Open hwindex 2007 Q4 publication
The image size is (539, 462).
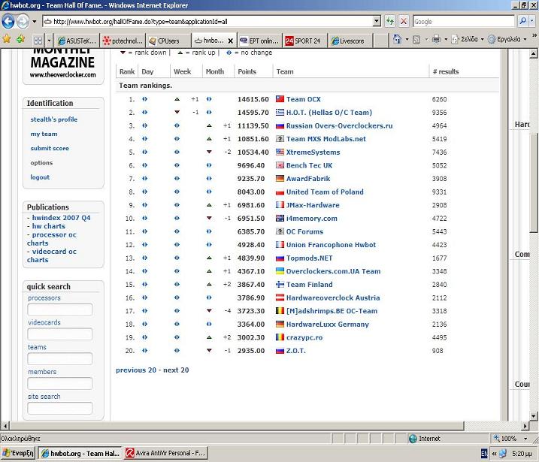click(61, 218)
